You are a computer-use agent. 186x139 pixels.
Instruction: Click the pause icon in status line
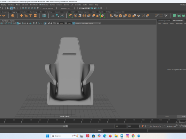pos(101,8)
